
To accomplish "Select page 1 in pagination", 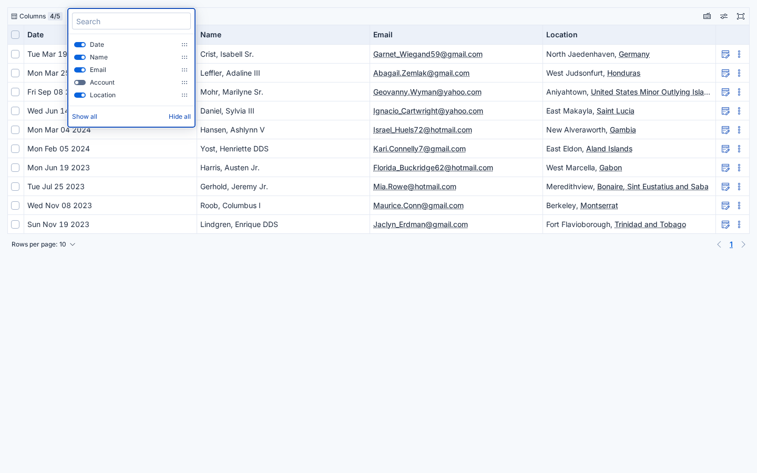I will coord(731,244).
